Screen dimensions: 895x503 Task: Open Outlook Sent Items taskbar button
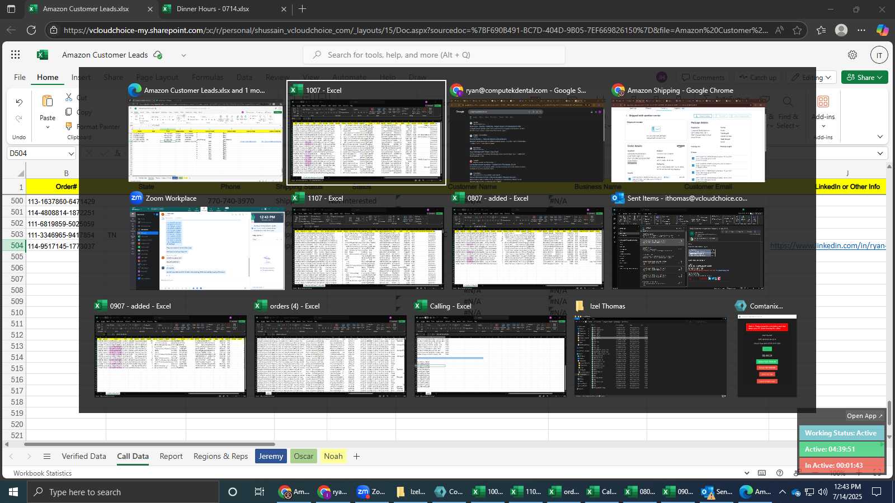[717, 492]
